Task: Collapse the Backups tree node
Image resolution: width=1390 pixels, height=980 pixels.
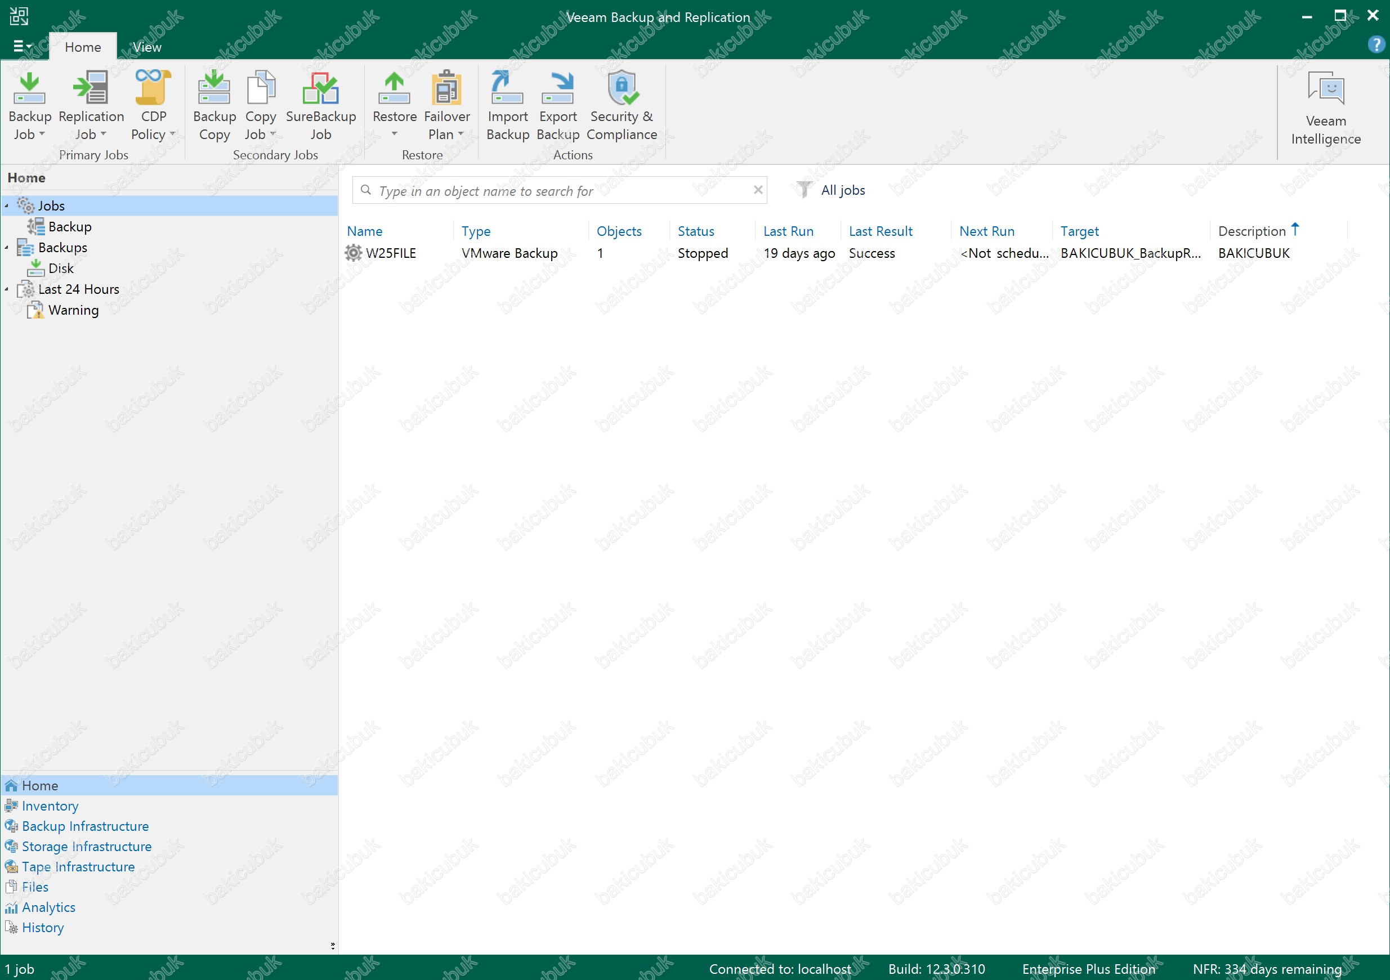Action: pos(7,248)
